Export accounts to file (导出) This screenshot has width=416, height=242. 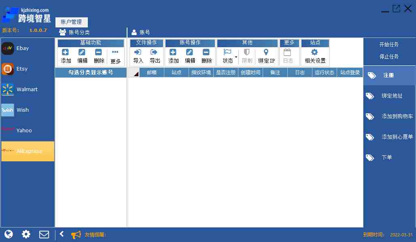tap(155, 56)
